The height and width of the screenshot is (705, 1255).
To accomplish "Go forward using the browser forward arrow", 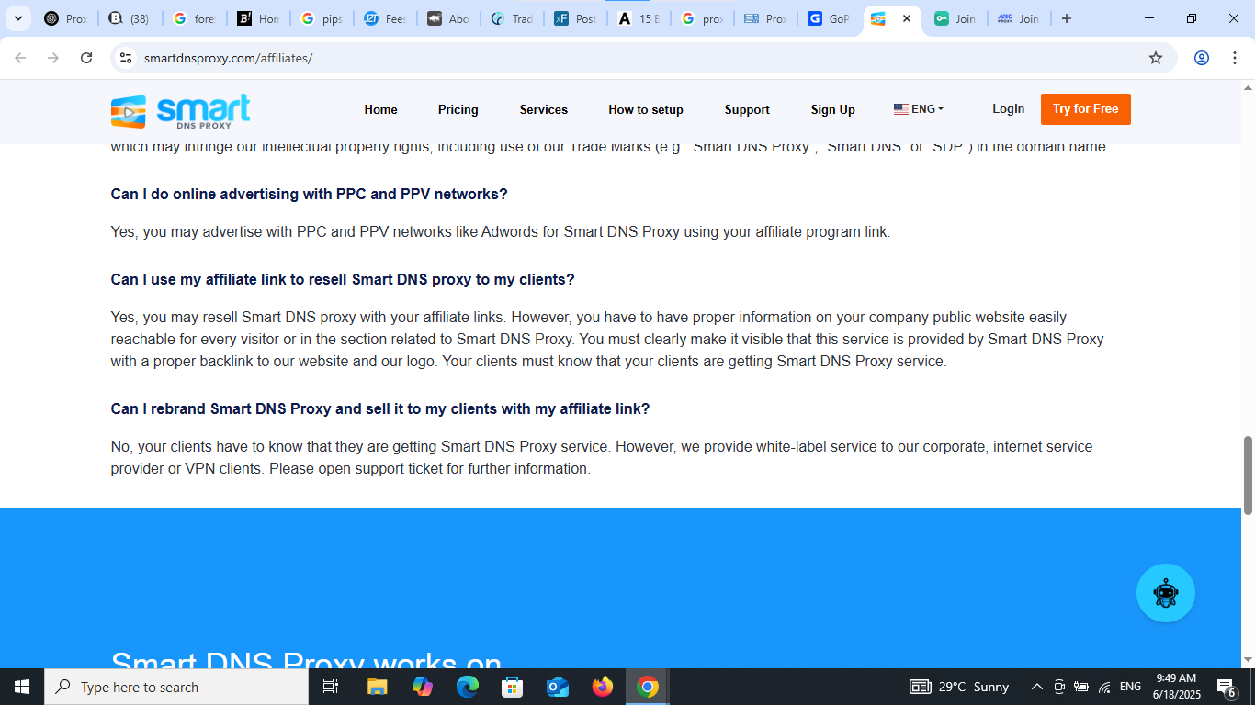I will (x=53, y=58).
